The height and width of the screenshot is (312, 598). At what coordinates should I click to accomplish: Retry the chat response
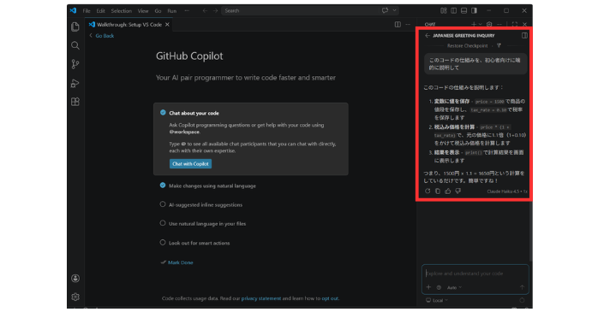coord(428,191)
